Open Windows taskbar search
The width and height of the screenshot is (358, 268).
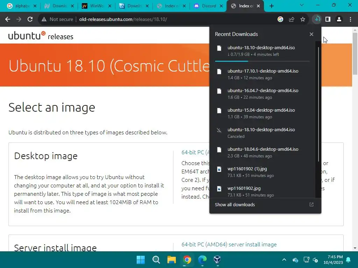(x=156, y=260)
